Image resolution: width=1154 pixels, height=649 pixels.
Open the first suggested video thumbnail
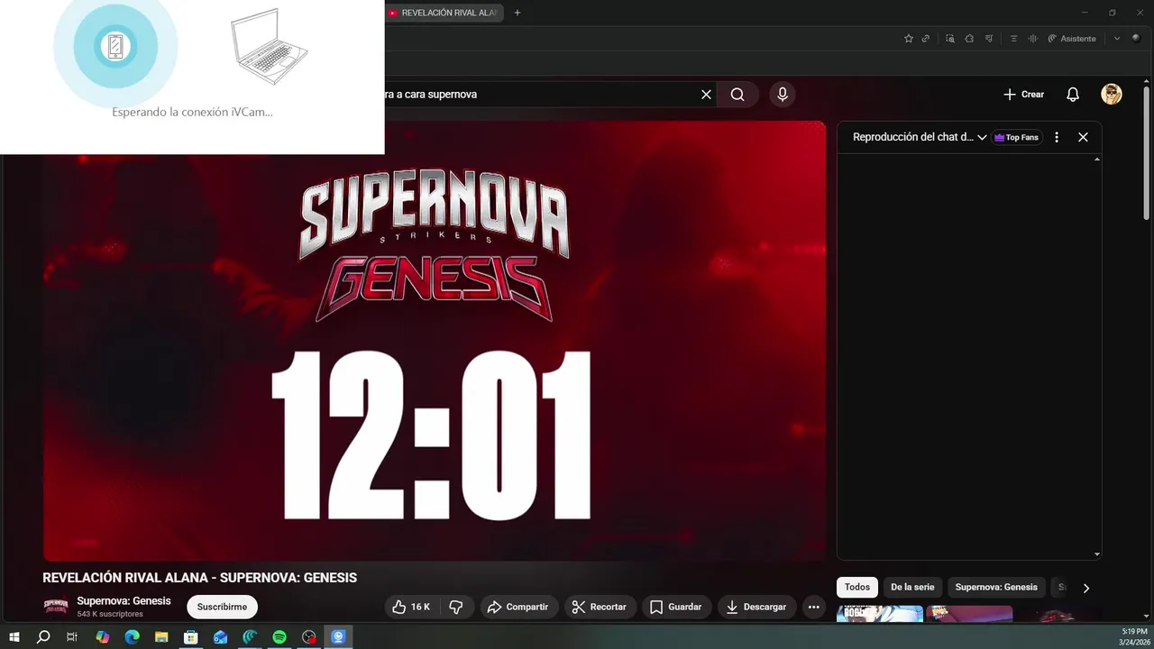point(880,614)
